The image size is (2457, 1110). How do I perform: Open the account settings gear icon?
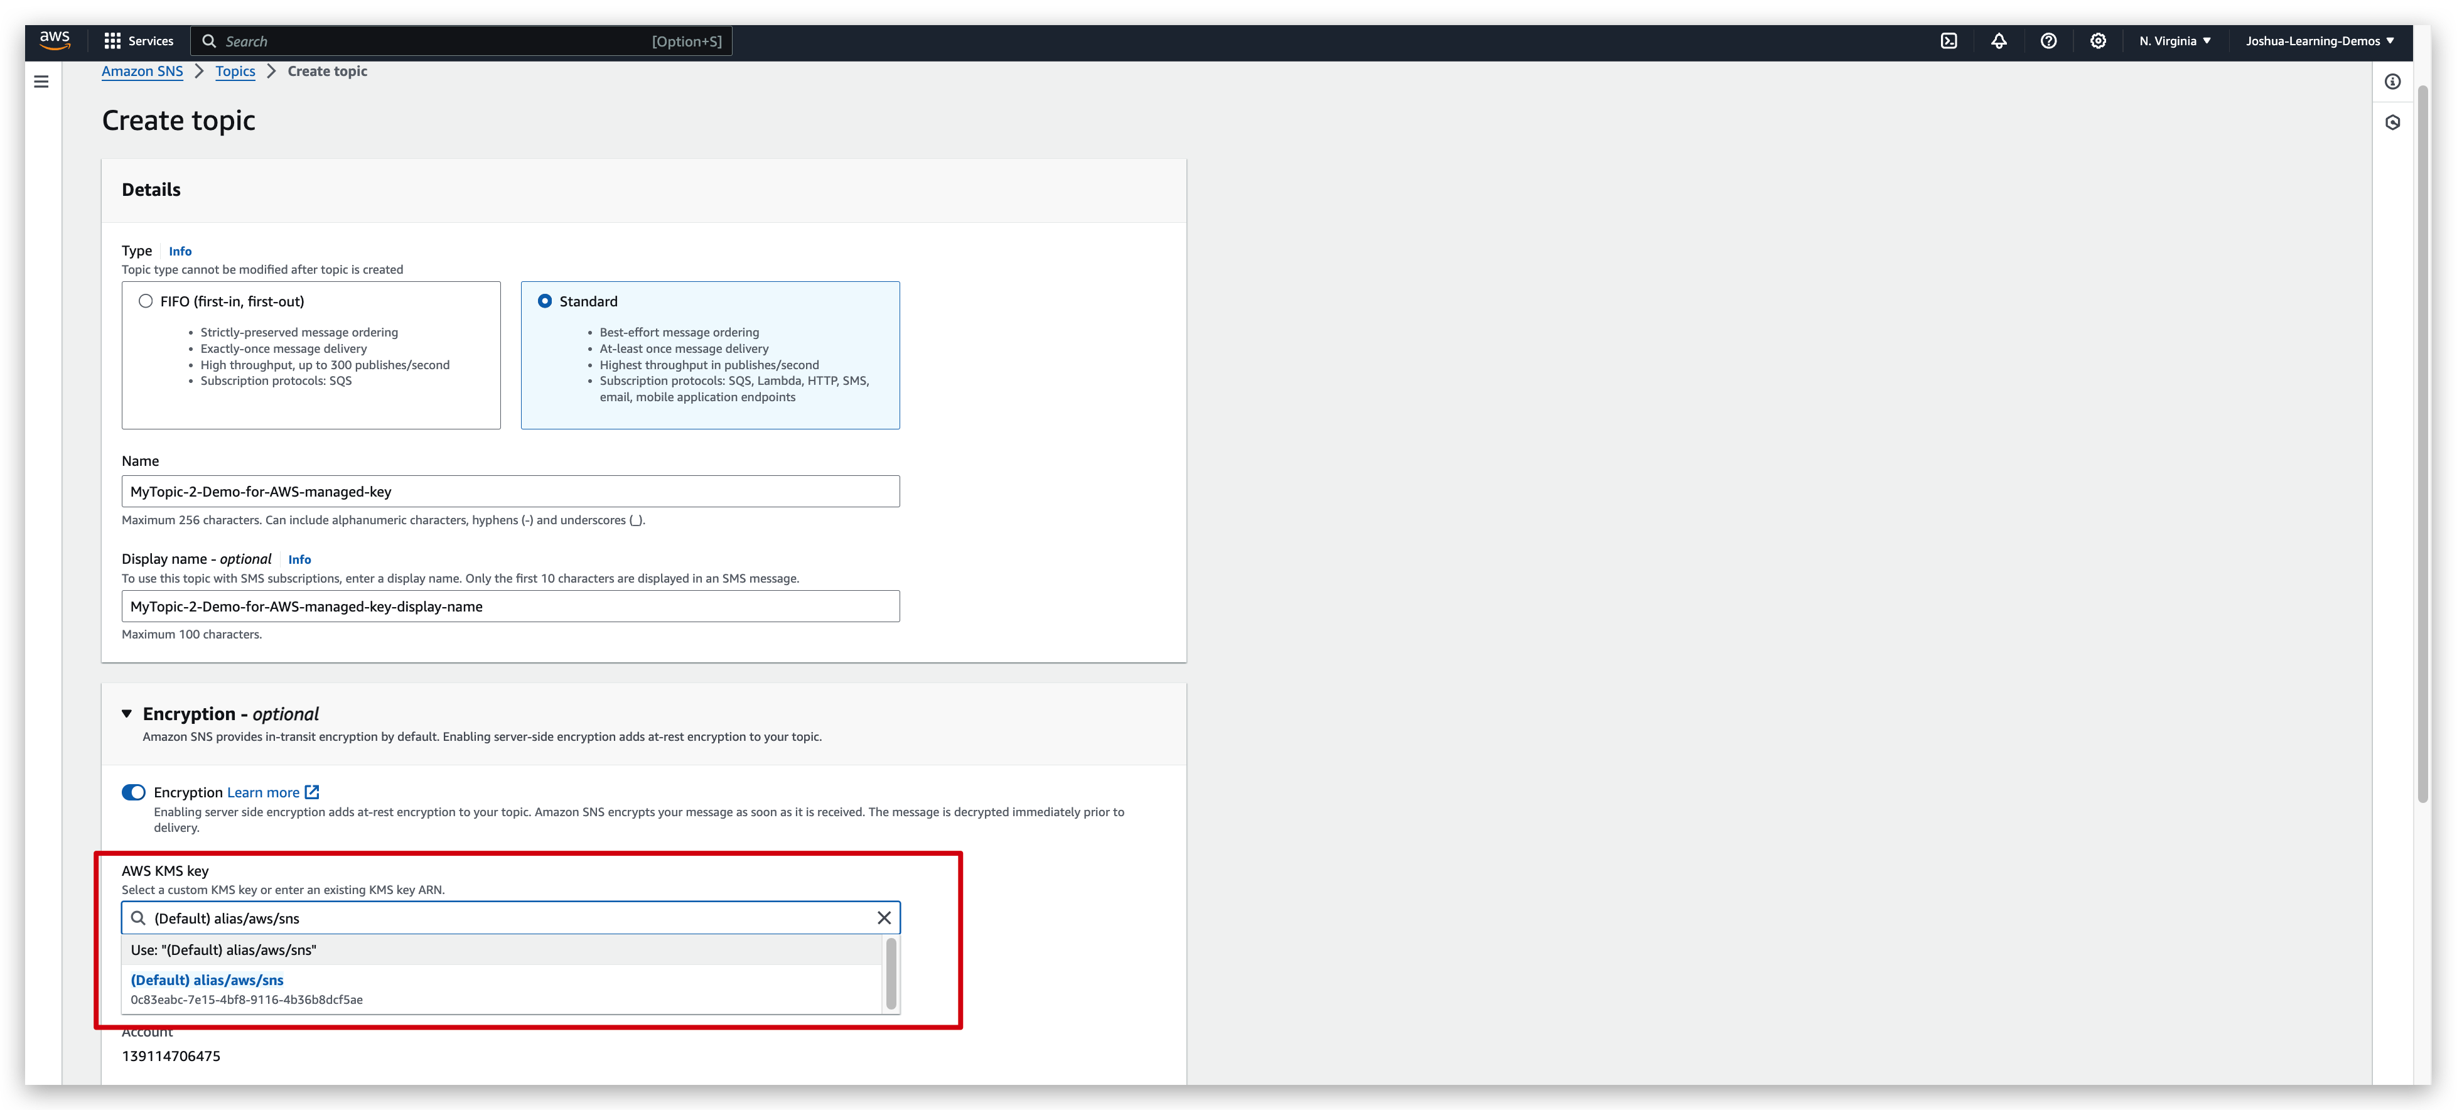click(2097, 41)
